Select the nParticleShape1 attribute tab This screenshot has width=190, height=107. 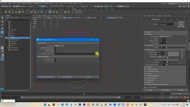156,19
